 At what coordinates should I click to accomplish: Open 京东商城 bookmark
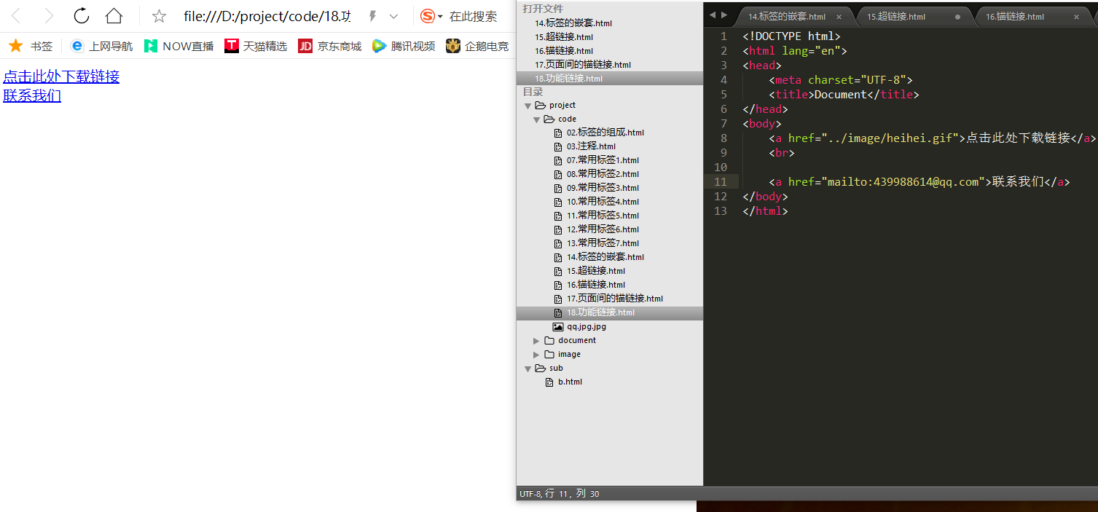[x=329, y=46]
